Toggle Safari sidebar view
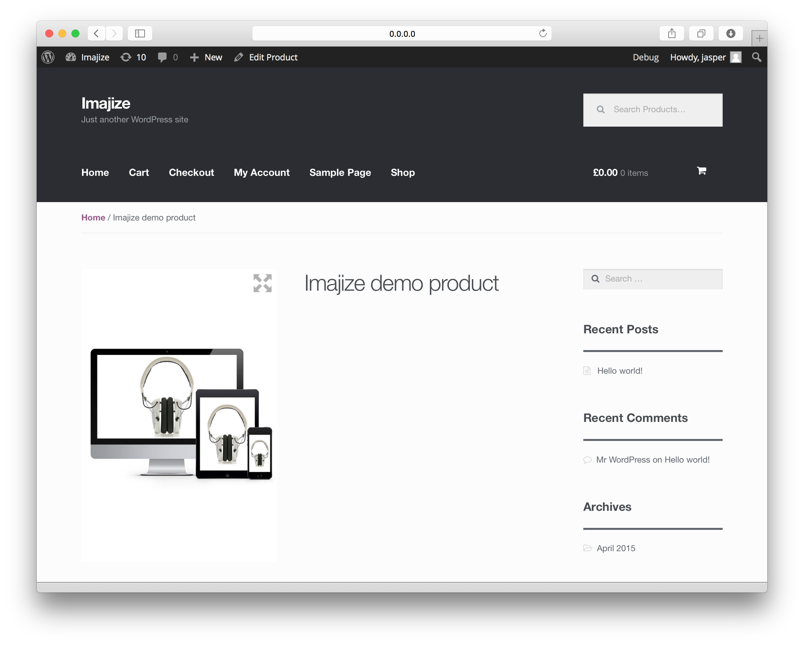The image size is (804, 645). point(140,33)
